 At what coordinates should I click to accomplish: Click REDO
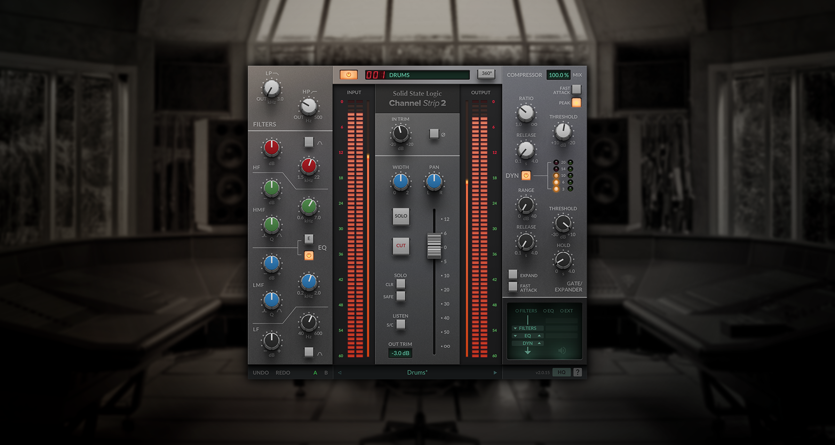(283, 373)
